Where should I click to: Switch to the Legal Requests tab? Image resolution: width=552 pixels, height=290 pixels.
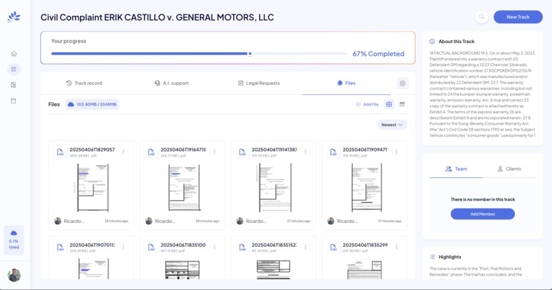click(259, 83)
